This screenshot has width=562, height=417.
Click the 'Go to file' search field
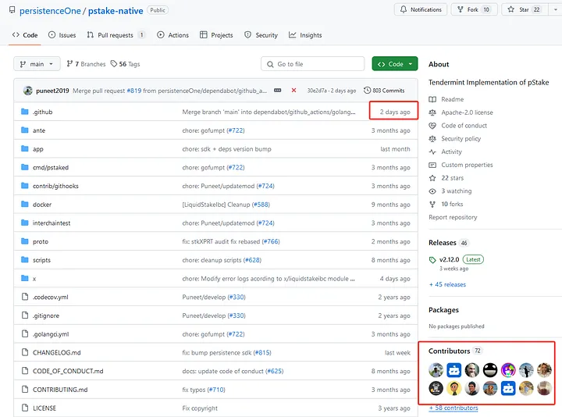click(x=313, y=64)
